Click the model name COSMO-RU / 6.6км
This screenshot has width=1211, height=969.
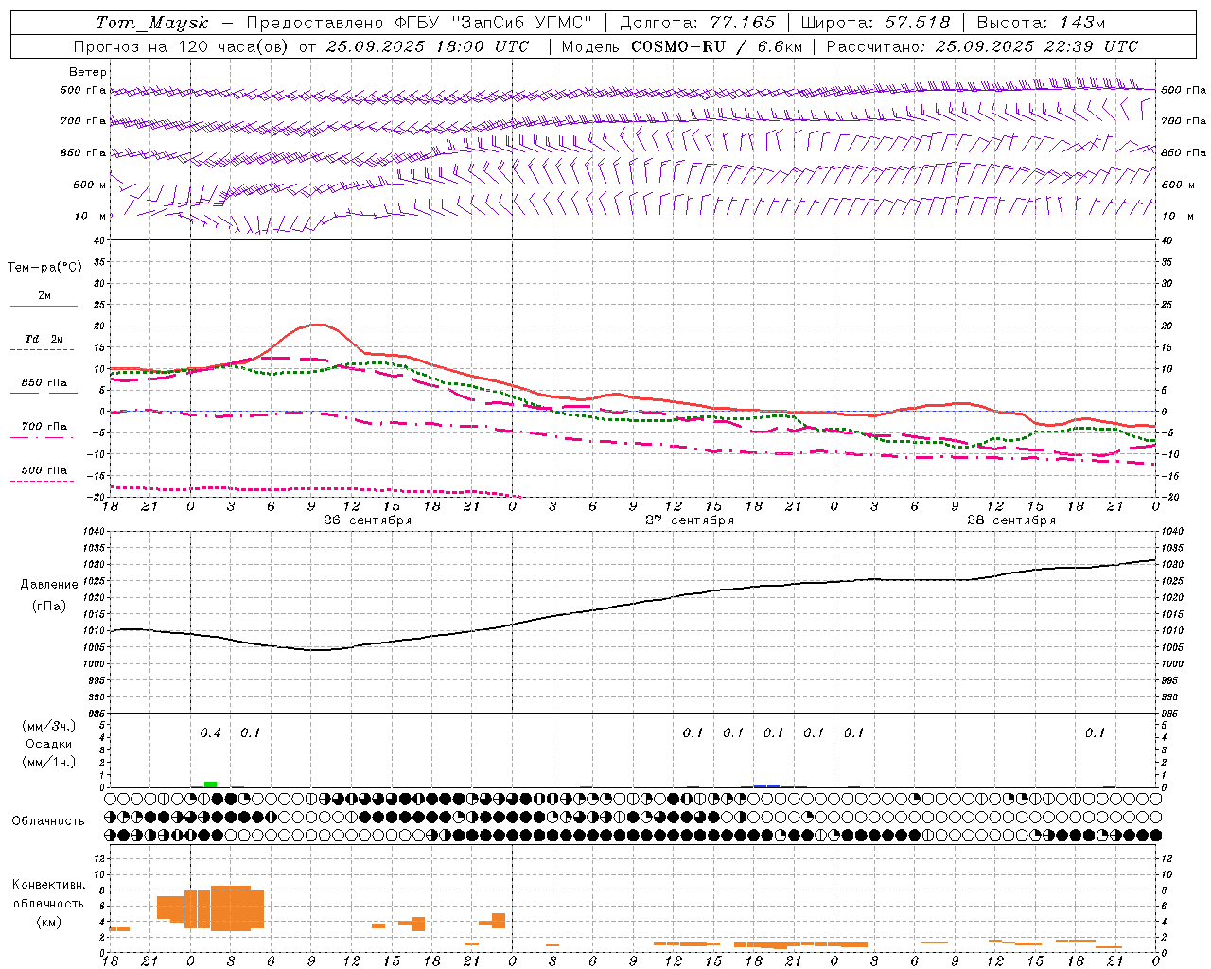coord(716,46)
